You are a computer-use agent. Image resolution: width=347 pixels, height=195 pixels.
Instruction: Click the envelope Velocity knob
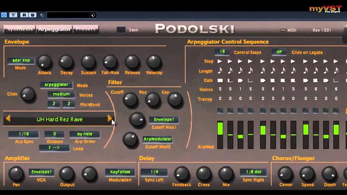(x=154, y=62)
